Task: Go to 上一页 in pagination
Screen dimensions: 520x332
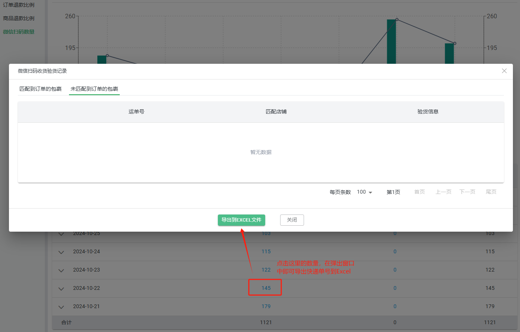Action: [x=443, y=192]
